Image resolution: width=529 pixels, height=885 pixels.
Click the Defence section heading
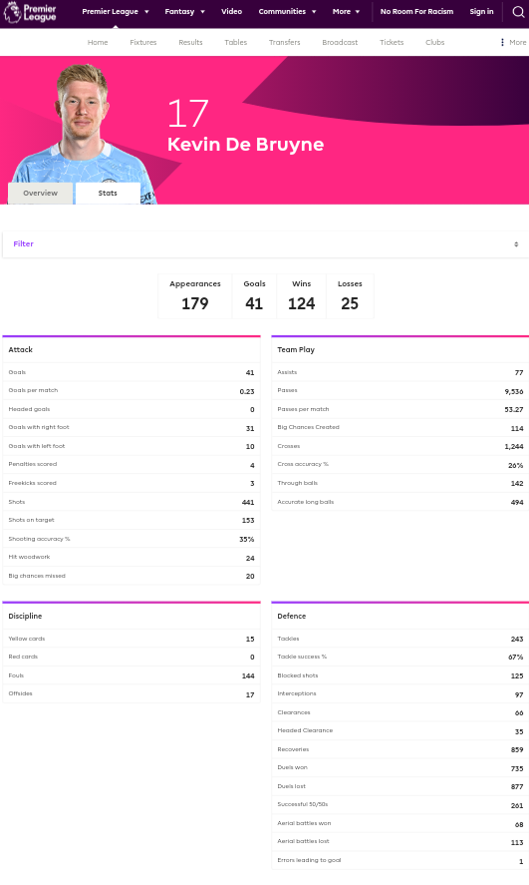pyautogui.click(x=292, y=617)
